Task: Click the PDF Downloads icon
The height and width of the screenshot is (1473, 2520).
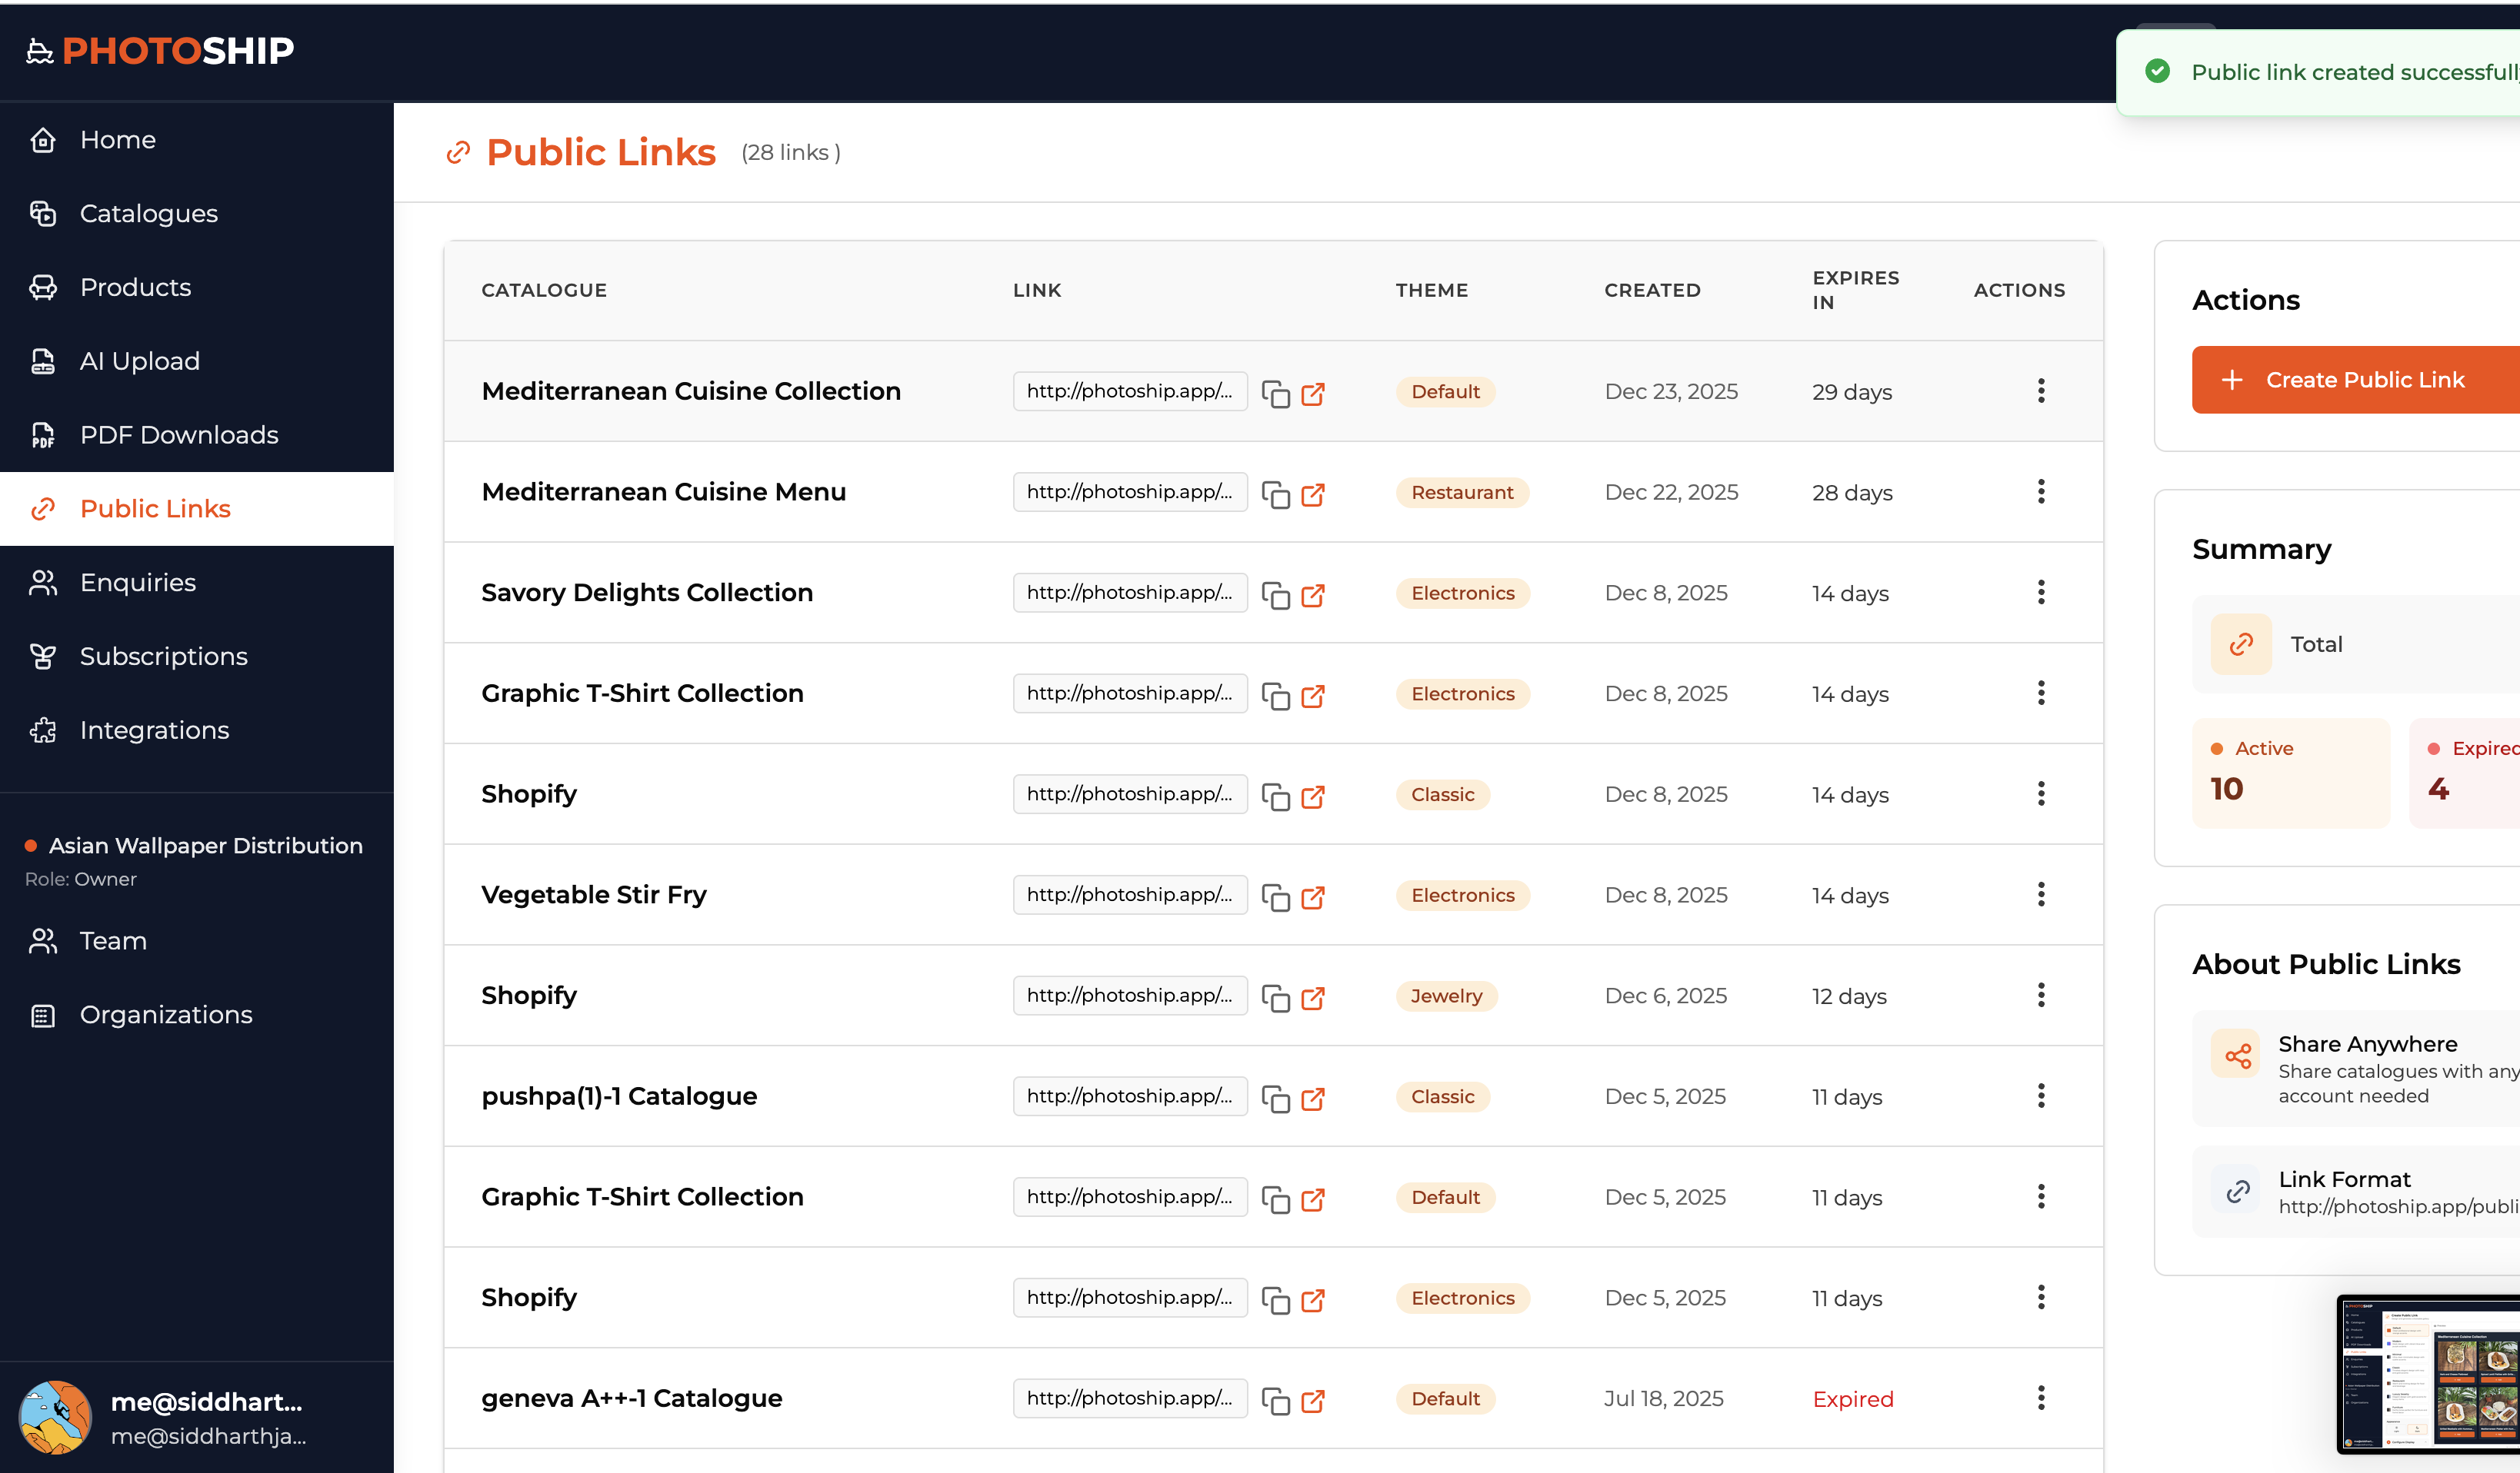Action: point(43,434)
